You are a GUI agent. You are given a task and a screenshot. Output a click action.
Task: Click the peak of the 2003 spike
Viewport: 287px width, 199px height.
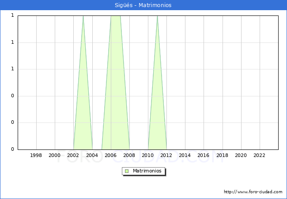pyautogui.click(x=83, y=17)
